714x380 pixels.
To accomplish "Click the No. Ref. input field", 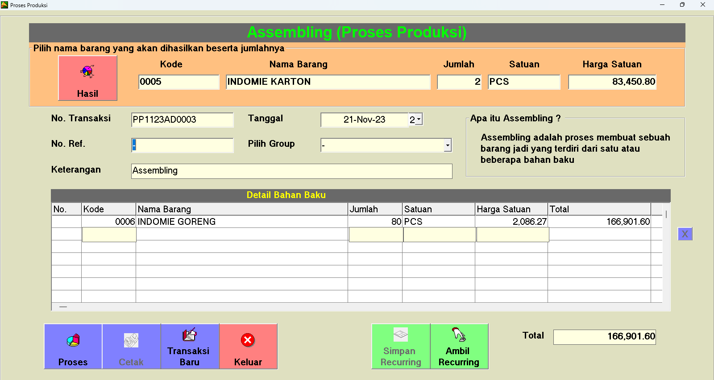I will click(x=183, y=145).
